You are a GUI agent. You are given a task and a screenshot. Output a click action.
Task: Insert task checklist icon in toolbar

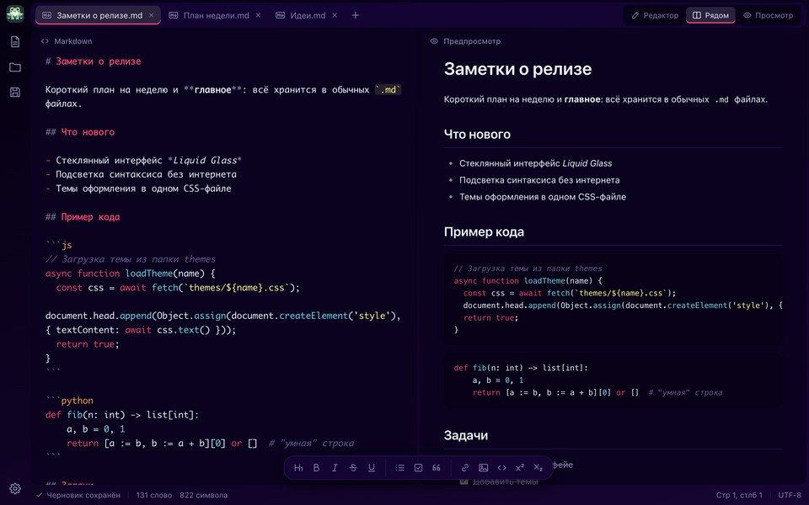coord(419,468)
